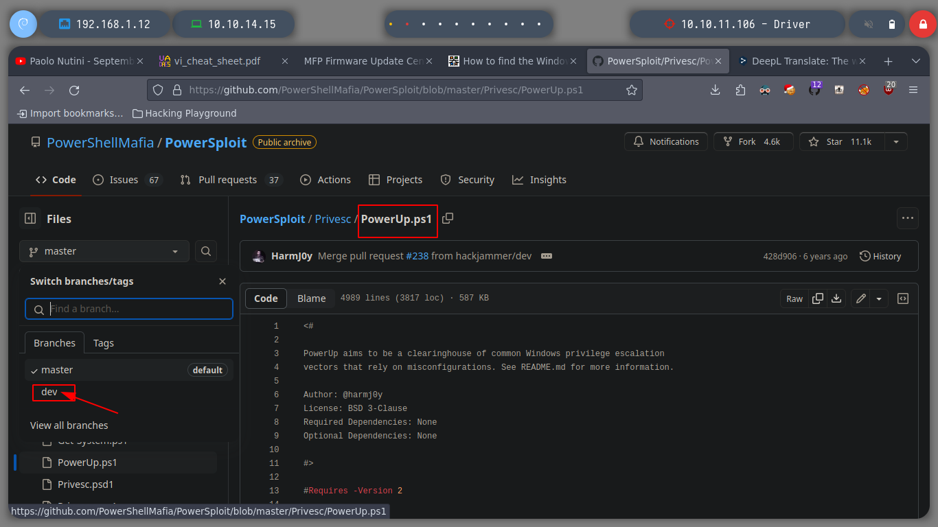Image resolution: width=938 pixels, height=527 pixels.
Task: Open the PowerSploit repository title link
Action: pos(205,143)
